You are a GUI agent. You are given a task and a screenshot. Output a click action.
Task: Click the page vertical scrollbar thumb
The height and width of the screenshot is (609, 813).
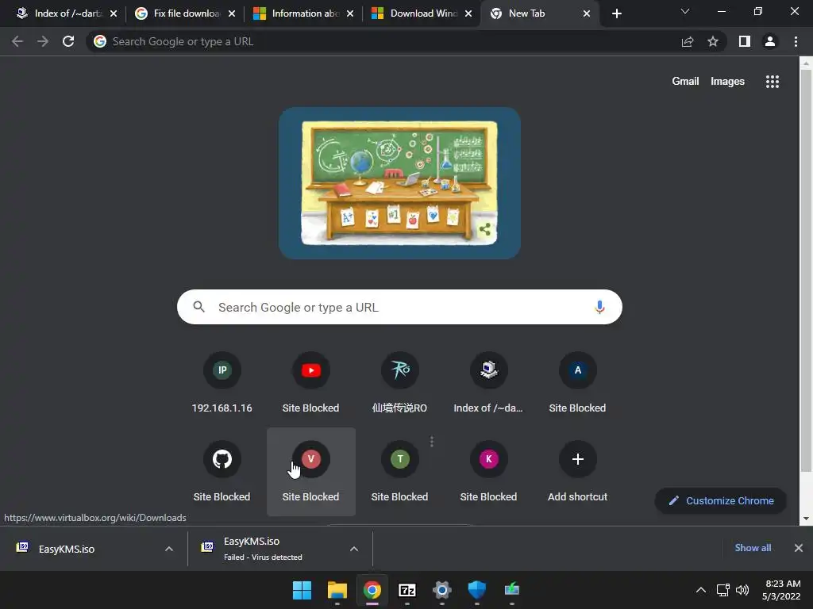coord(806,270)
